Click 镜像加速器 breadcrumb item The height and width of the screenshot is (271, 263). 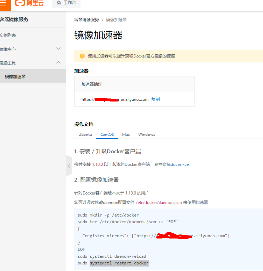click(x=116, y=20)
